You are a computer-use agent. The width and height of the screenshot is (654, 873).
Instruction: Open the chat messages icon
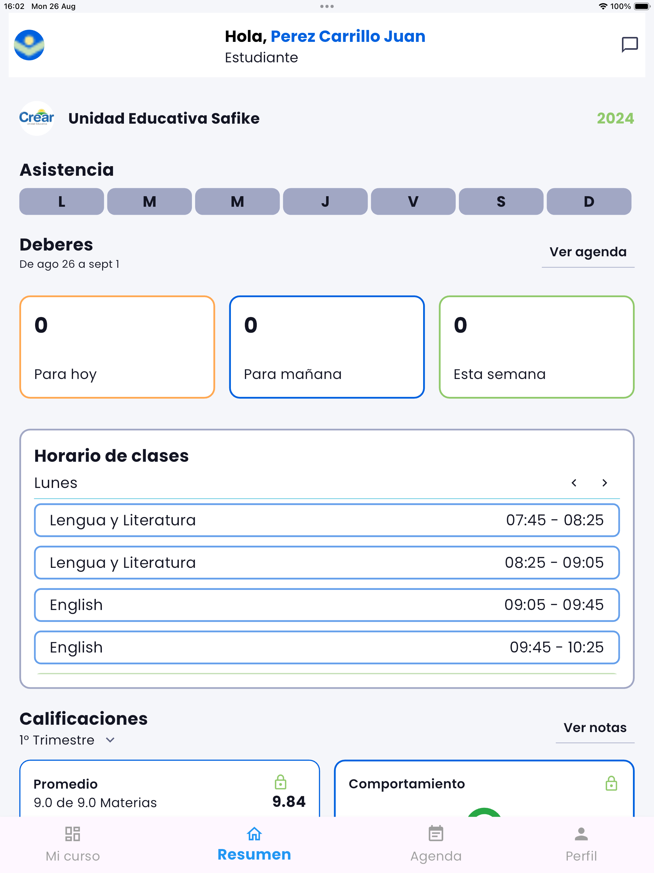pyautogui.click(x=629, y=45)
